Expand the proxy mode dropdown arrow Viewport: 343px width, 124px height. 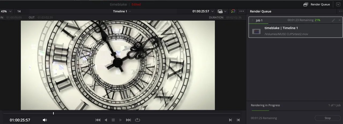click(225, 11)
